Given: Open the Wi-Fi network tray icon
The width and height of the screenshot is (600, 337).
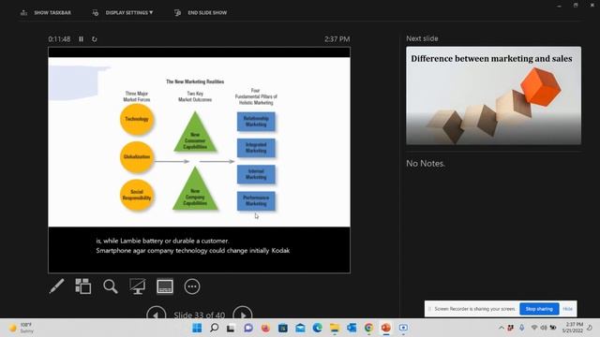Looking at the screenshot, I should point(534,328).
